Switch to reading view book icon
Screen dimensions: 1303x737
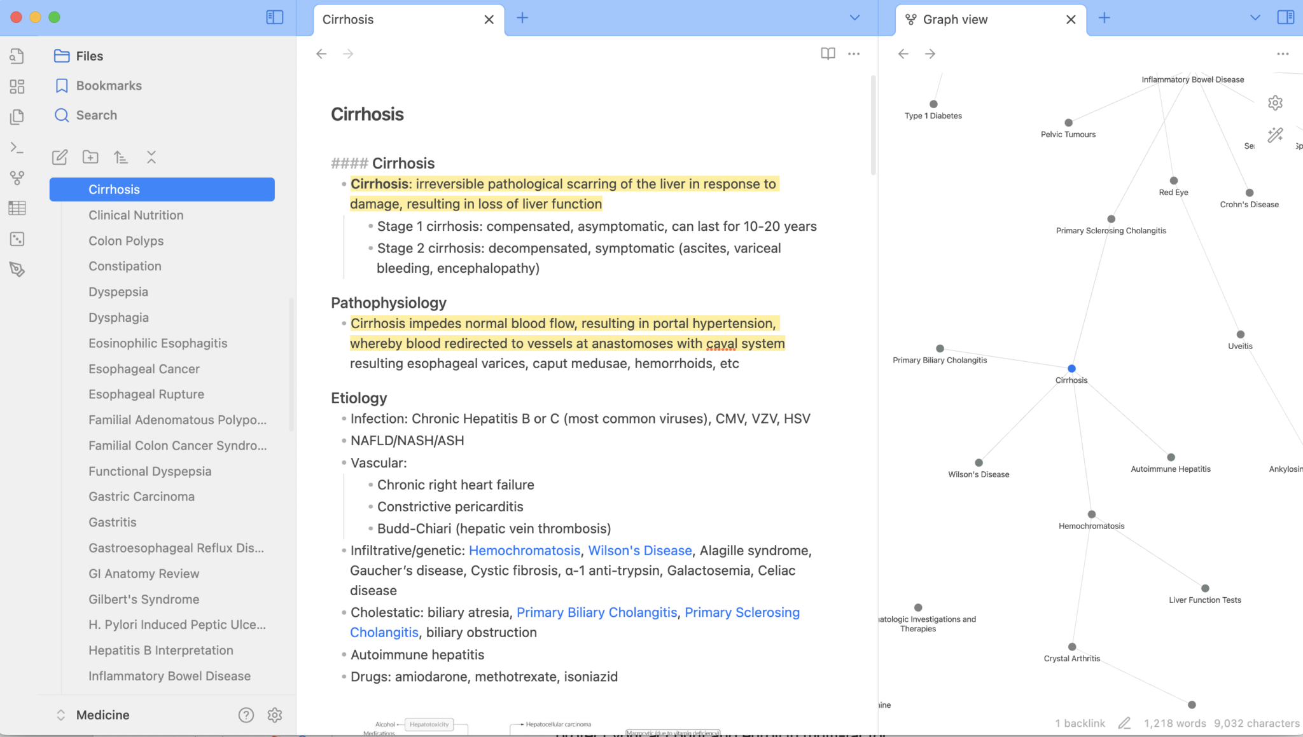pos(828,54)
